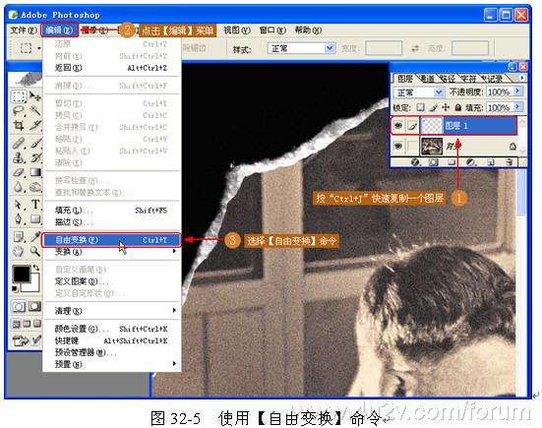This screenshot has width=542, height=428.
Task: Choose 自由变换 from the Edit menu
Action: pos(111,240)
